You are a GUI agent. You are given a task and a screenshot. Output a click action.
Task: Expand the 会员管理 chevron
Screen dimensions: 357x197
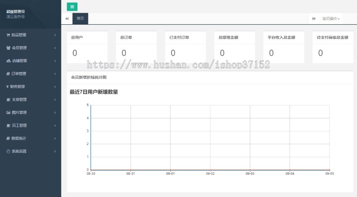(55, 48)
